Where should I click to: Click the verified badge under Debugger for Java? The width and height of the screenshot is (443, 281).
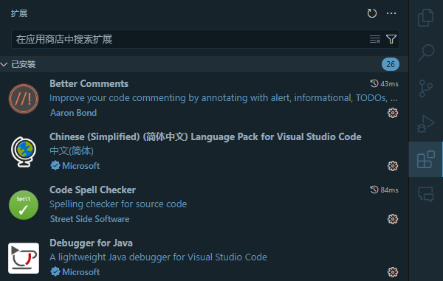55,271
